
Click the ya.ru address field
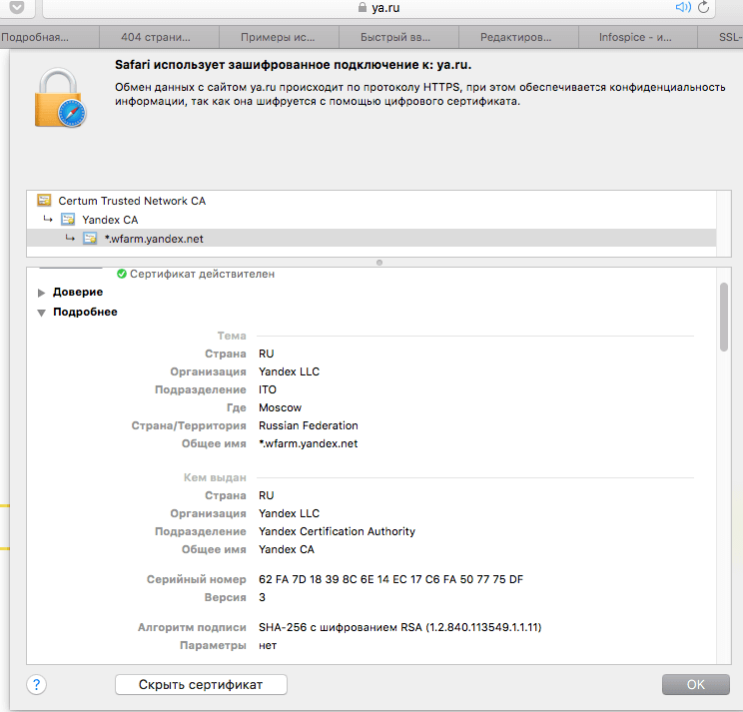[379, 8]
